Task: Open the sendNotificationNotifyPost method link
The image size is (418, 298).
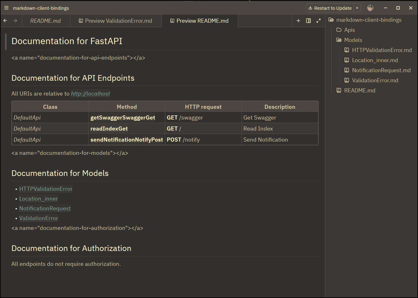Action: [x=127, y=140]
